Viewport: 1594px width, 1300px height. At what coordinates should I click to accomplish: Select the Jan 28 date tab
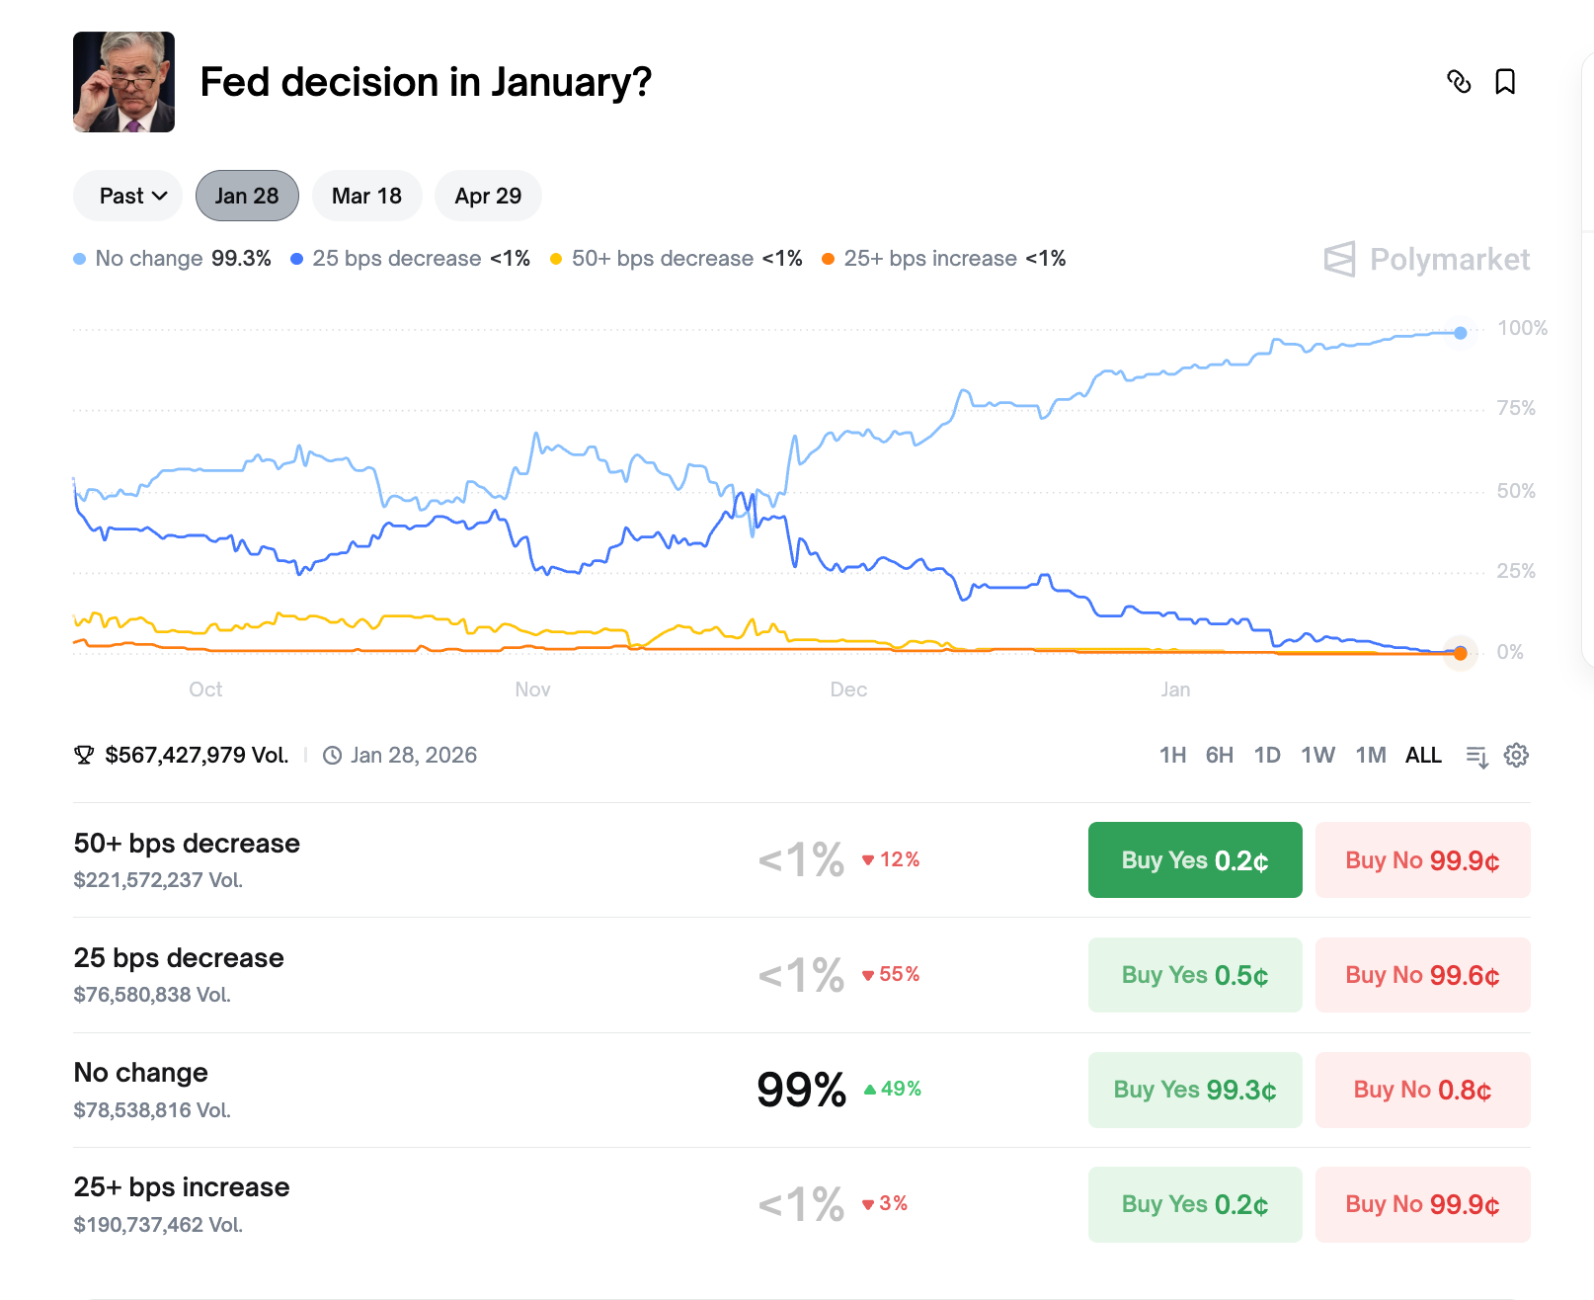pyautogui.click(x=247, y=196)
